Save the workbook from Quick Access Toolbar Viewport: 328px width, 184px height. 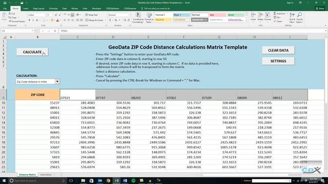(x=5, y=3)
